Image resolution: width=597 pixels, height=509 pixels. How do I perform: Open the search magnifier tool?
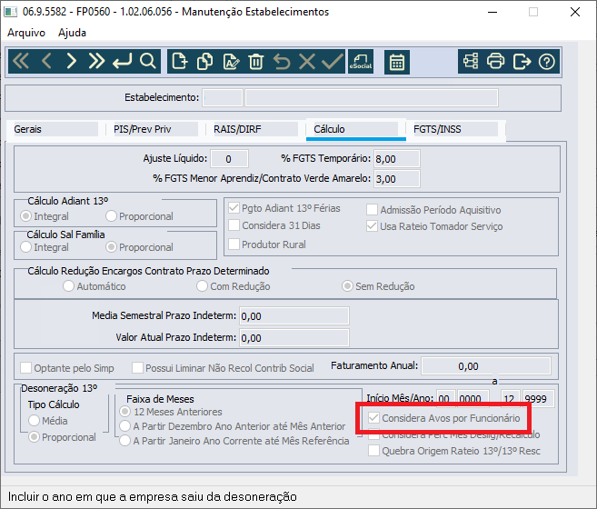(148, 61)
